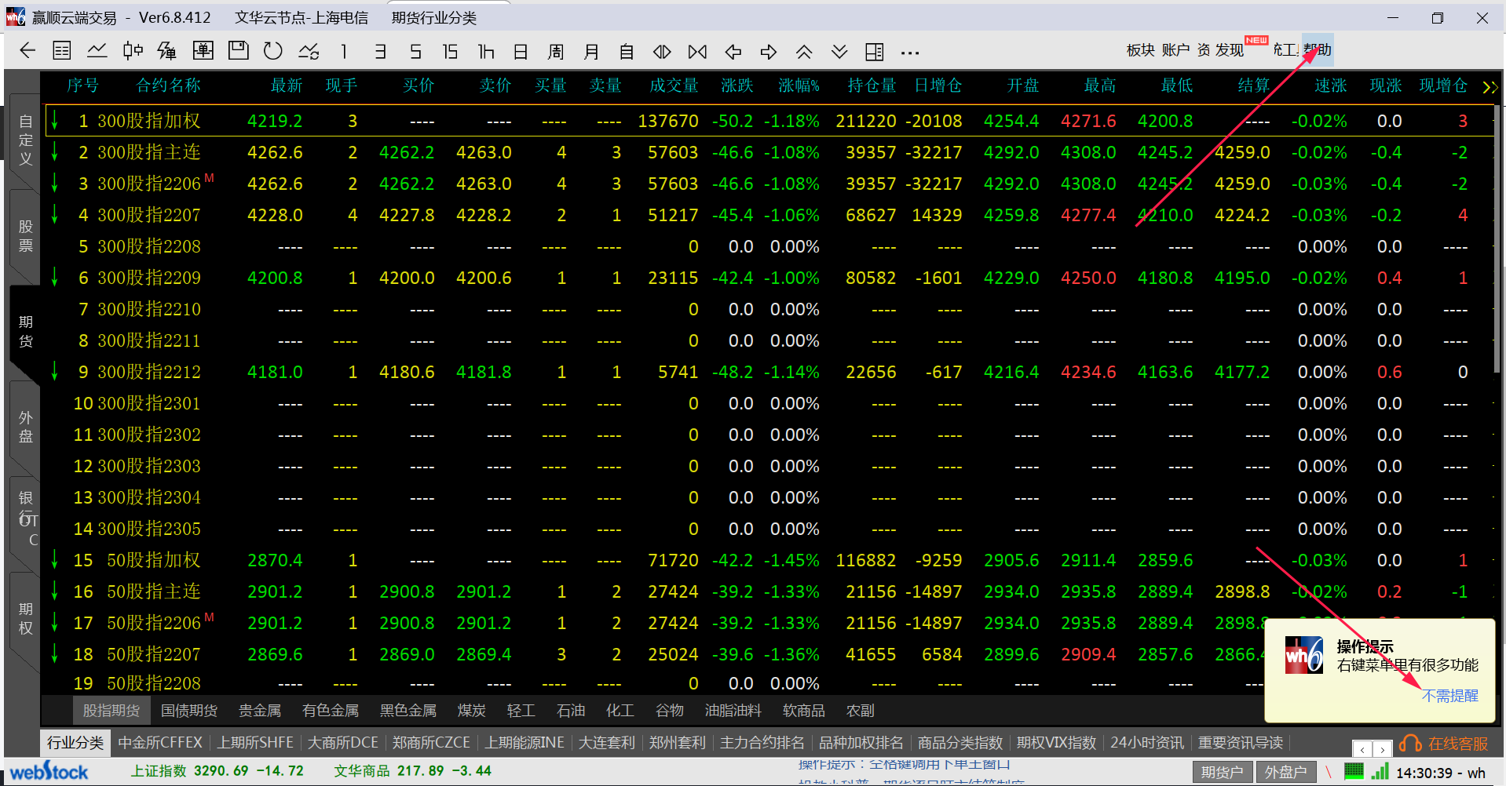The height and width of the screenshot is (786, 1506).
Task: Click the chart line settings icon
Action: tap(309, 51)
